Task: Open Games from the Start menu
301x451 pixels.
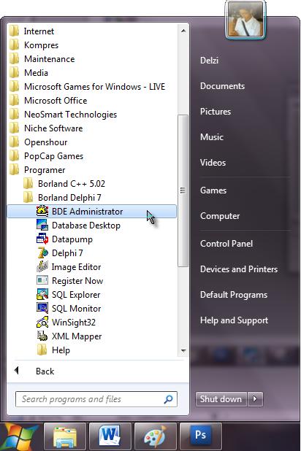Action: [x=213, y=190]
